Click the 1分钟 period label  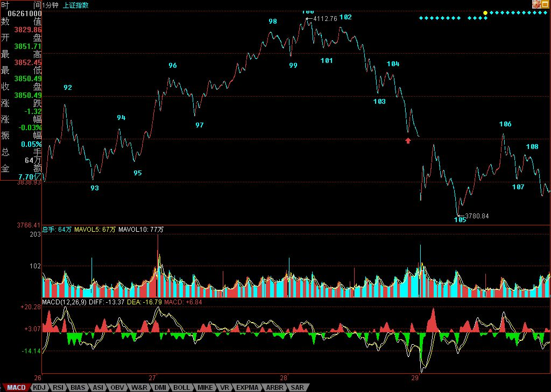tap(50, 5)
